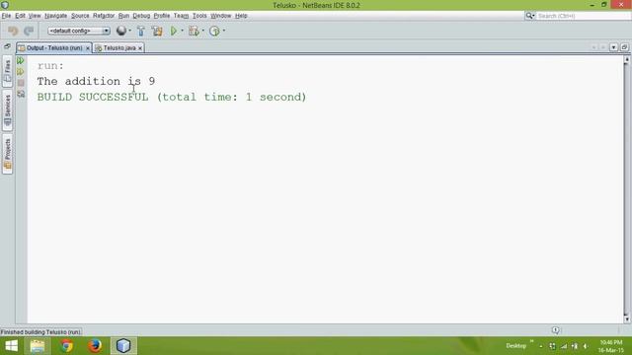Open the documents list dropdown arrow
This screenshot has width=632, height=355.
point(613,47)
